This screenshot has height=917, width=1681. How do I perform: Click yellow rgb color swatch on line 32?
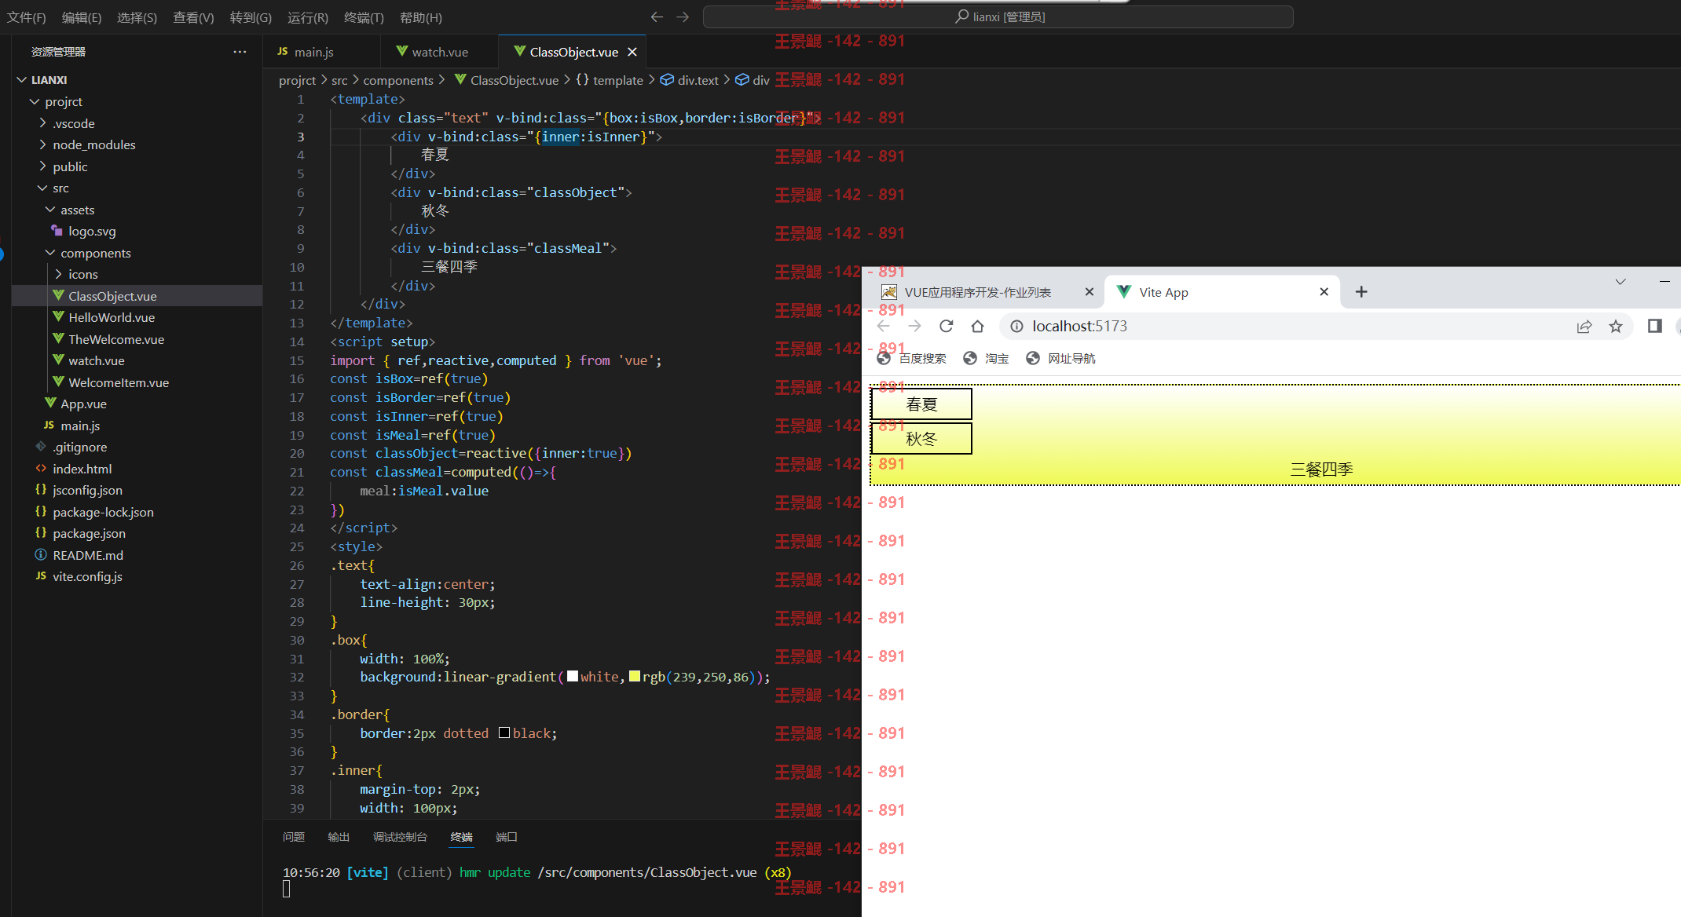click(635, 676)
